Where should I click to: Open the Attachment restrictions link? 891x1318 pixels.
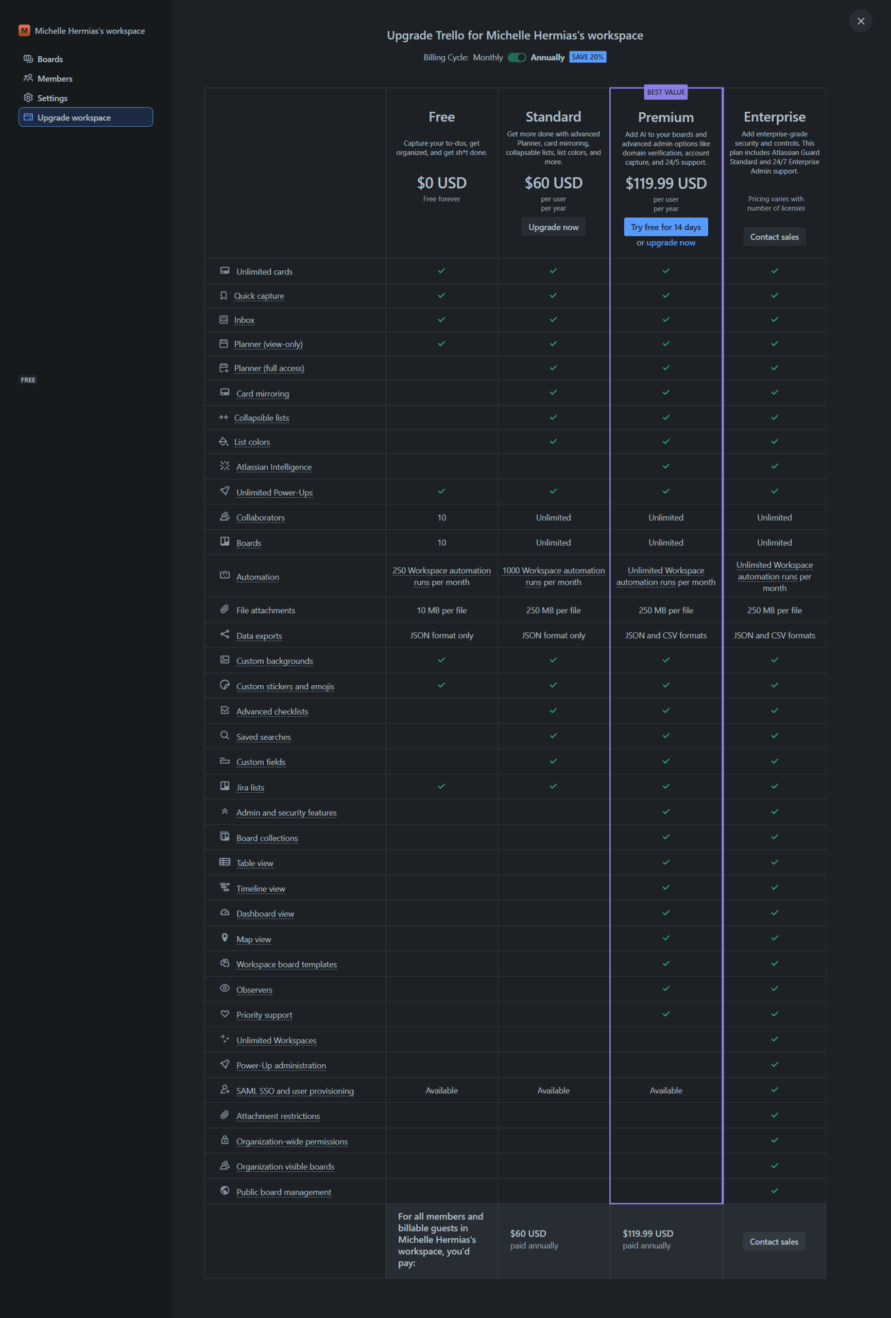(278, 1116)
